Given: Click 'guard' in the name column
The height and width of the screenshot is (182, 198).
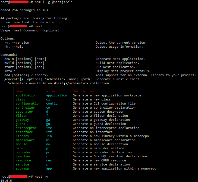Looking at the screenshot, I should [20, 124].
